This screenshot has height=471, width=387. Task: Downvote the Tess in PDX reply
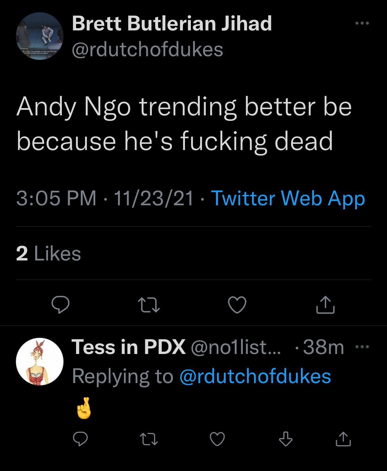tap(285, 439)
